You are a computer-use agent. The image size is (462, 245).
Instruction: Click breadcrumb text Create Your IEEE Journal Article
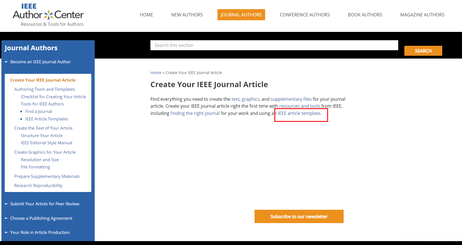pos(194,73)
